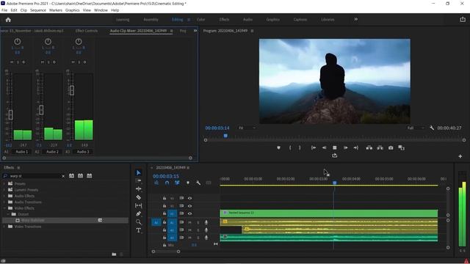Screen dimensions: 470x264
Task: Open timeline display settings wrench
Action: pos(198,183)
